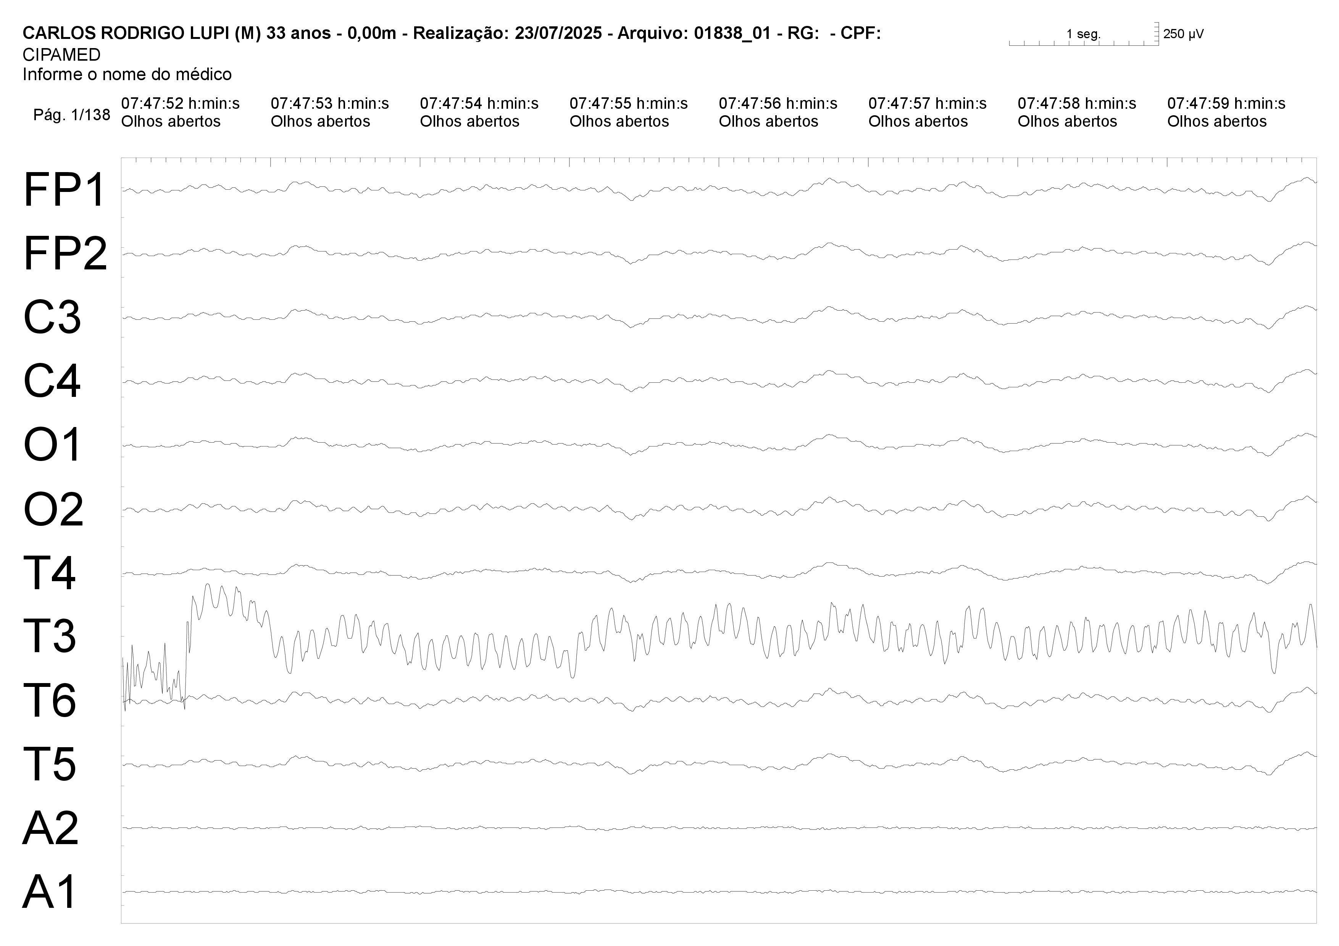Click 'Olhos abertos' under 07:47:52
The width and height of the screenshot is (1339, 946).
(x=171, y=121)
